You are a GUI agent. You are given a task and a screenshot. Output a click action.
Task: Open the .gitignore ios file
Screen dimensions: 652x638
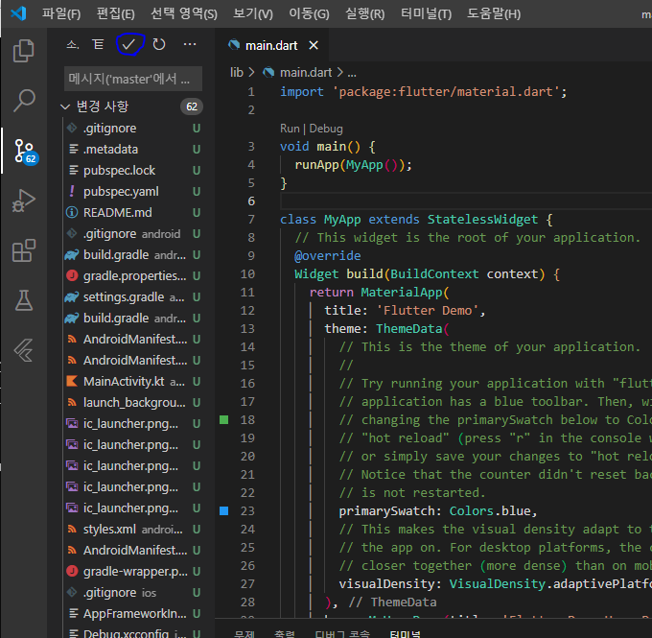coord(133,593)
